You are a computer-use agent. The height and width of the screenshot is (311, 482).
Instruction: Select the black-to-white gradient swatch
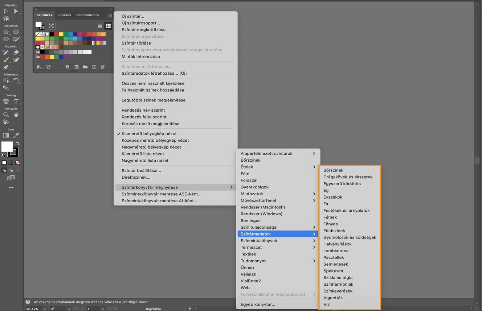[x=94, y=43]
